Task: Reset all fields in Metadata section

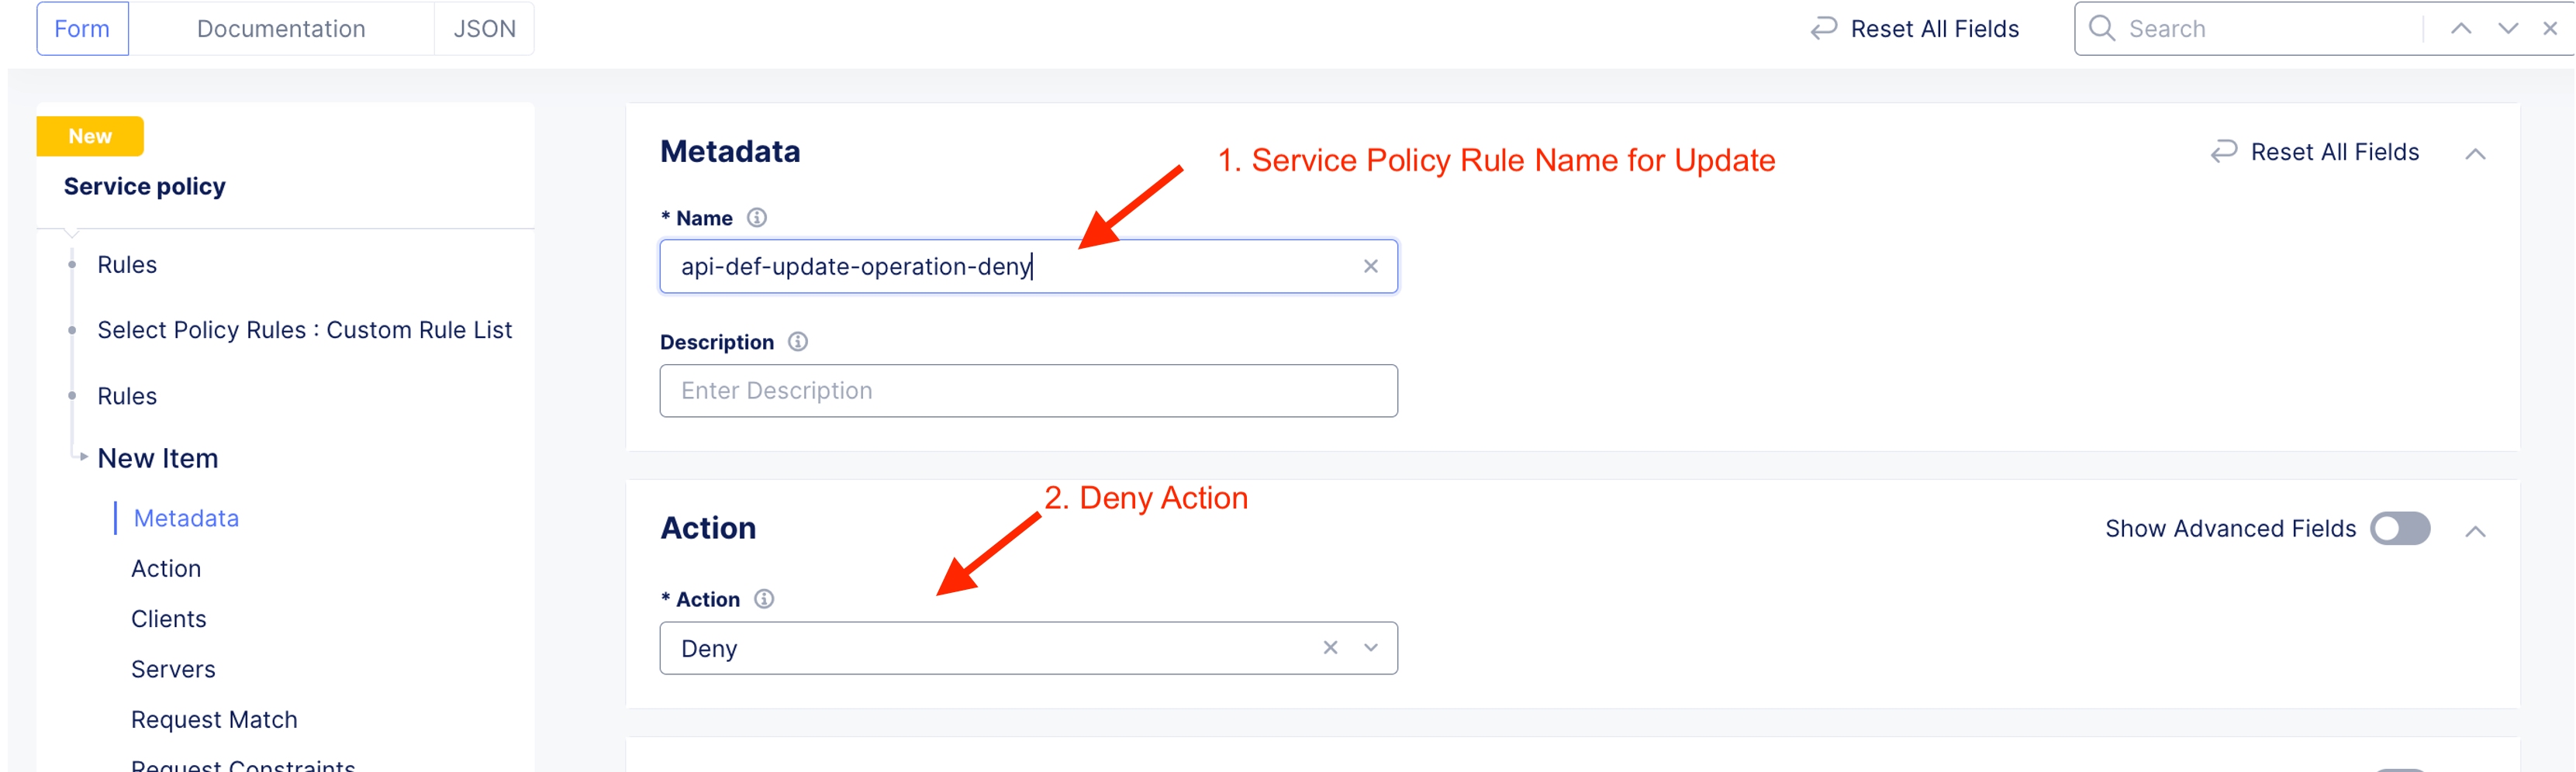Action: click(x=2315, y=152)
